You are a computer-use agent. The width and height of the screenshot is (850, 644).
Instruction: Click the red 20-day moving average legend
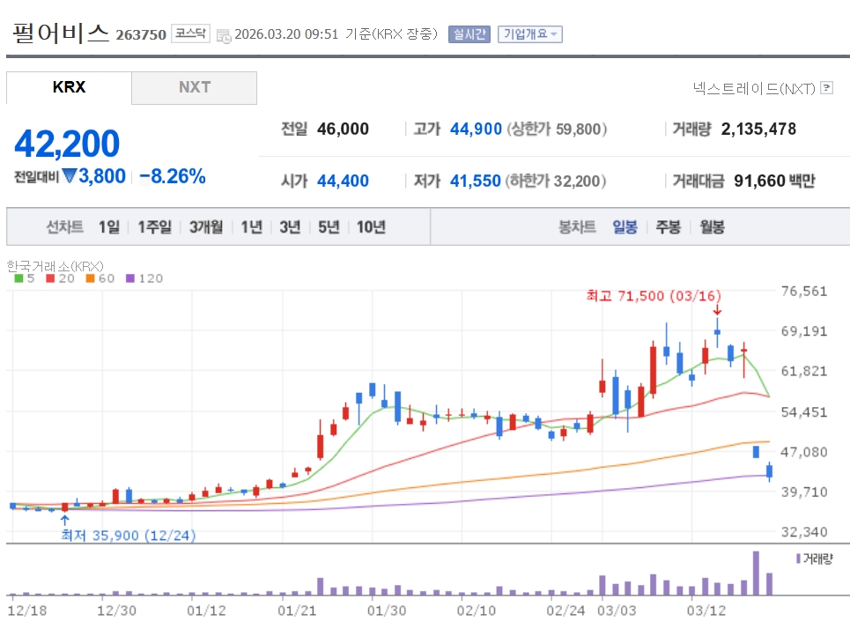[60, 278]
